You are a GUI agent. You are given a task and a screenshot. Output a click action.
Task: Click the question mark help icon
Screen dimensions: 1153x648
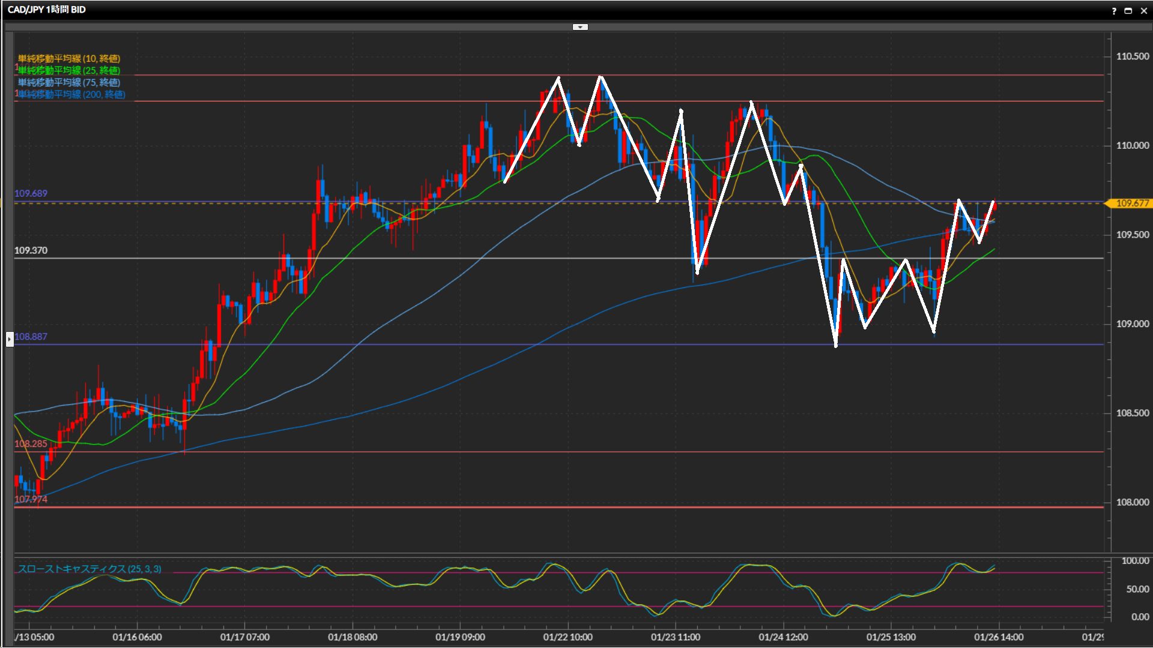pos(1114,11)
